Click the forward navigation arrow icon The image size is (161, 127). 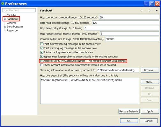tap(149, 11)
